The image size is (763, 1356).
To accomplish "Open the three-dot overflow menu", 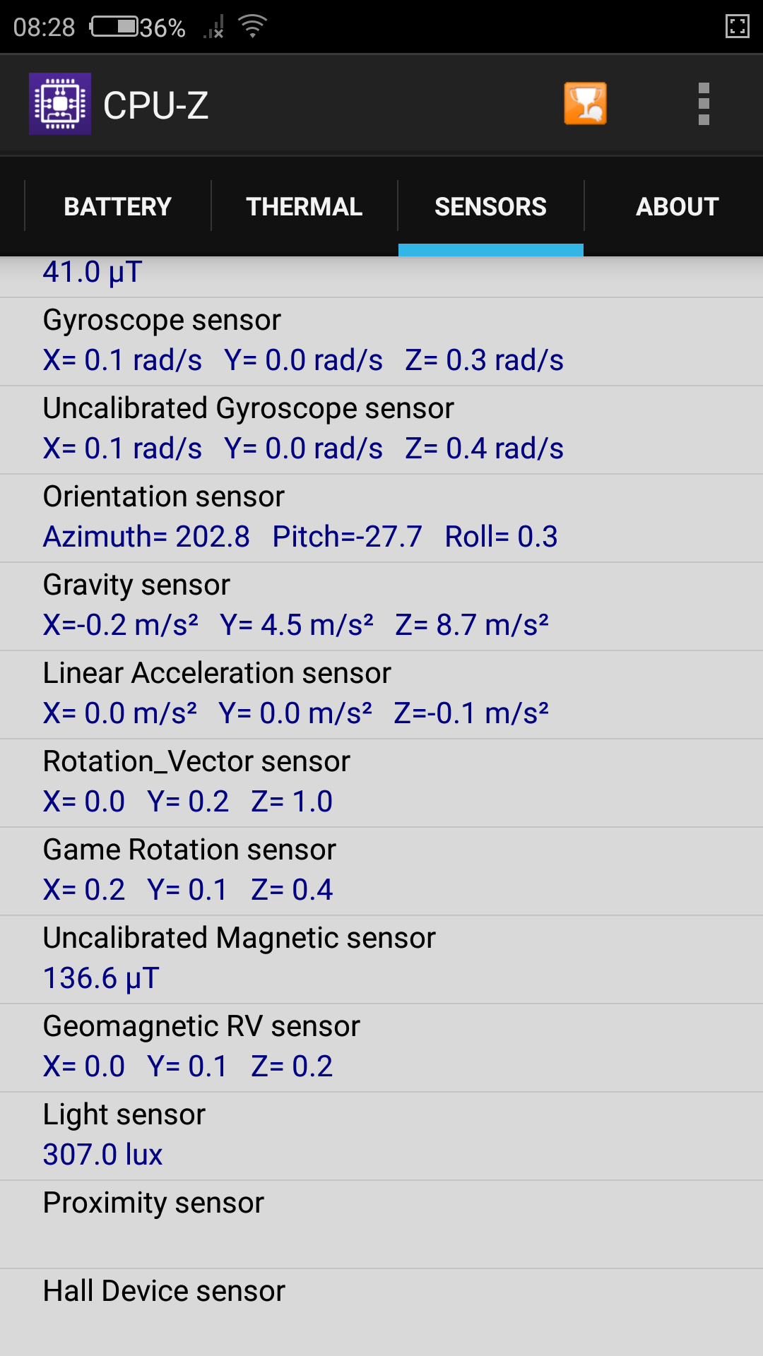I will point(703,104).
